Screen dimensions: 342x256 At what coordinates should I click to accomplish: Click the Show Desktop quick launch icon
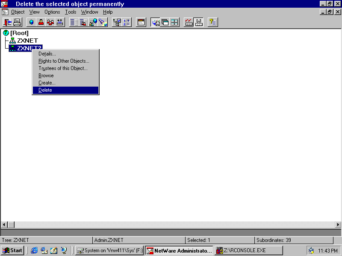click(x=54, y=250)
